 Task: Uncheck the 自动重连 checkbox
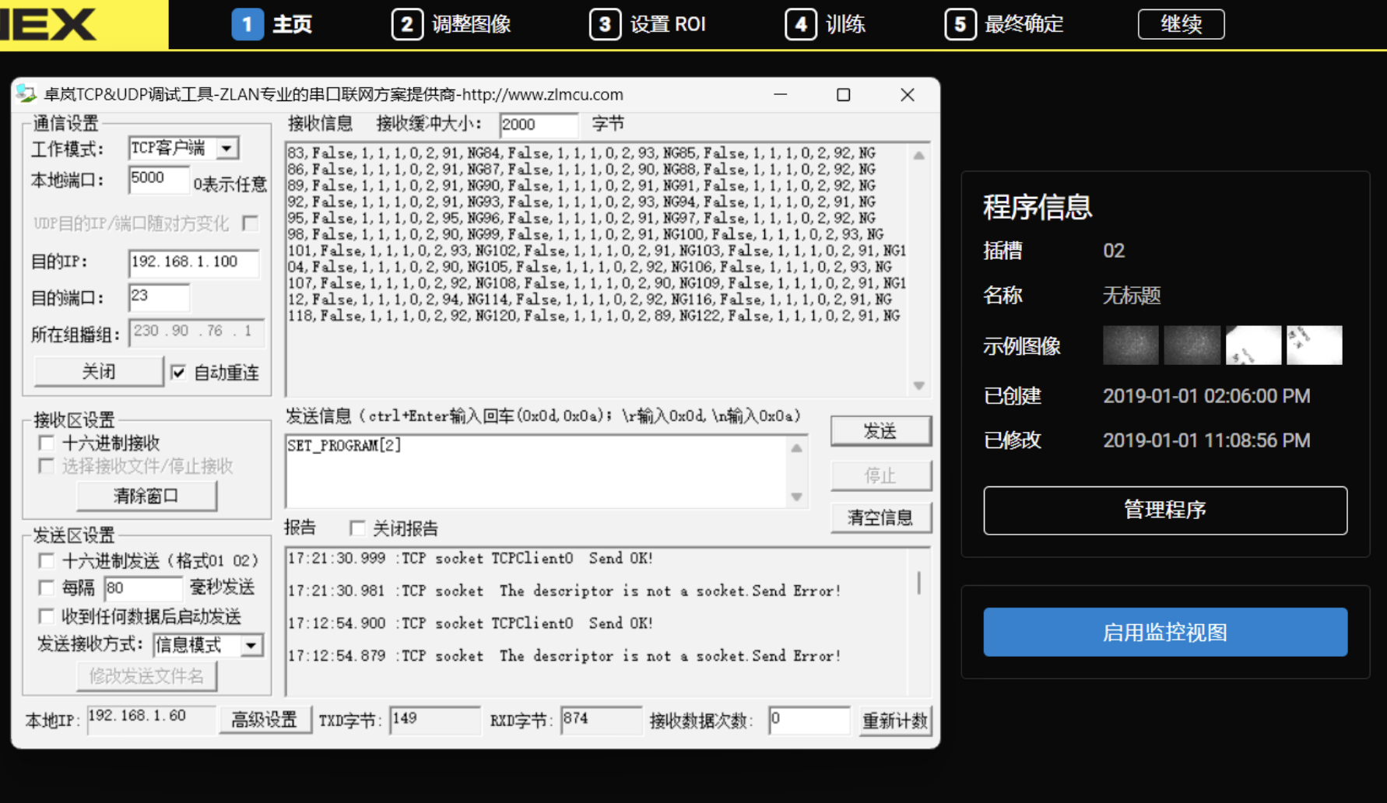click(x=178, y=373)
